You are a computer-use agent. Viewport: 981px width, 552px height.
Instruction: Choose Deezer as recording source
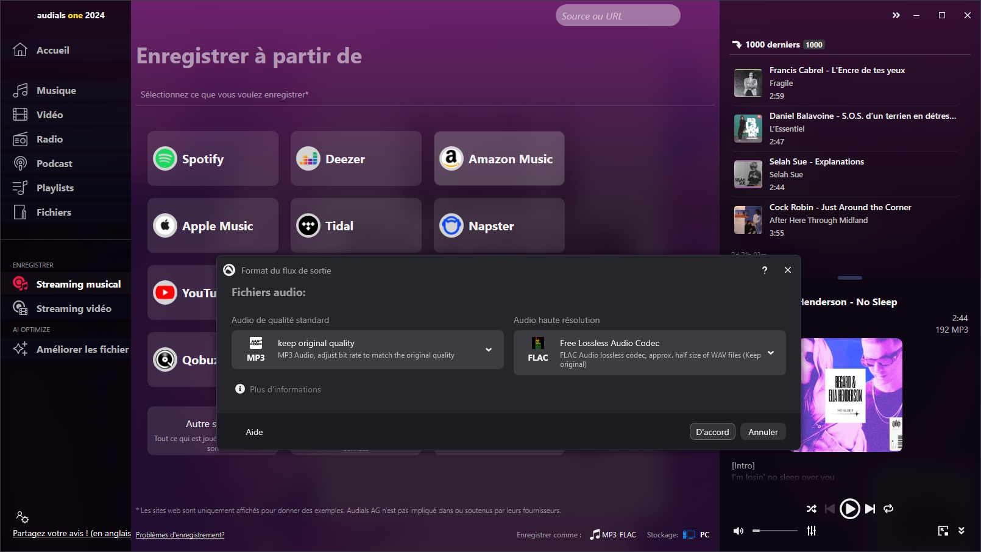[356, 158]
